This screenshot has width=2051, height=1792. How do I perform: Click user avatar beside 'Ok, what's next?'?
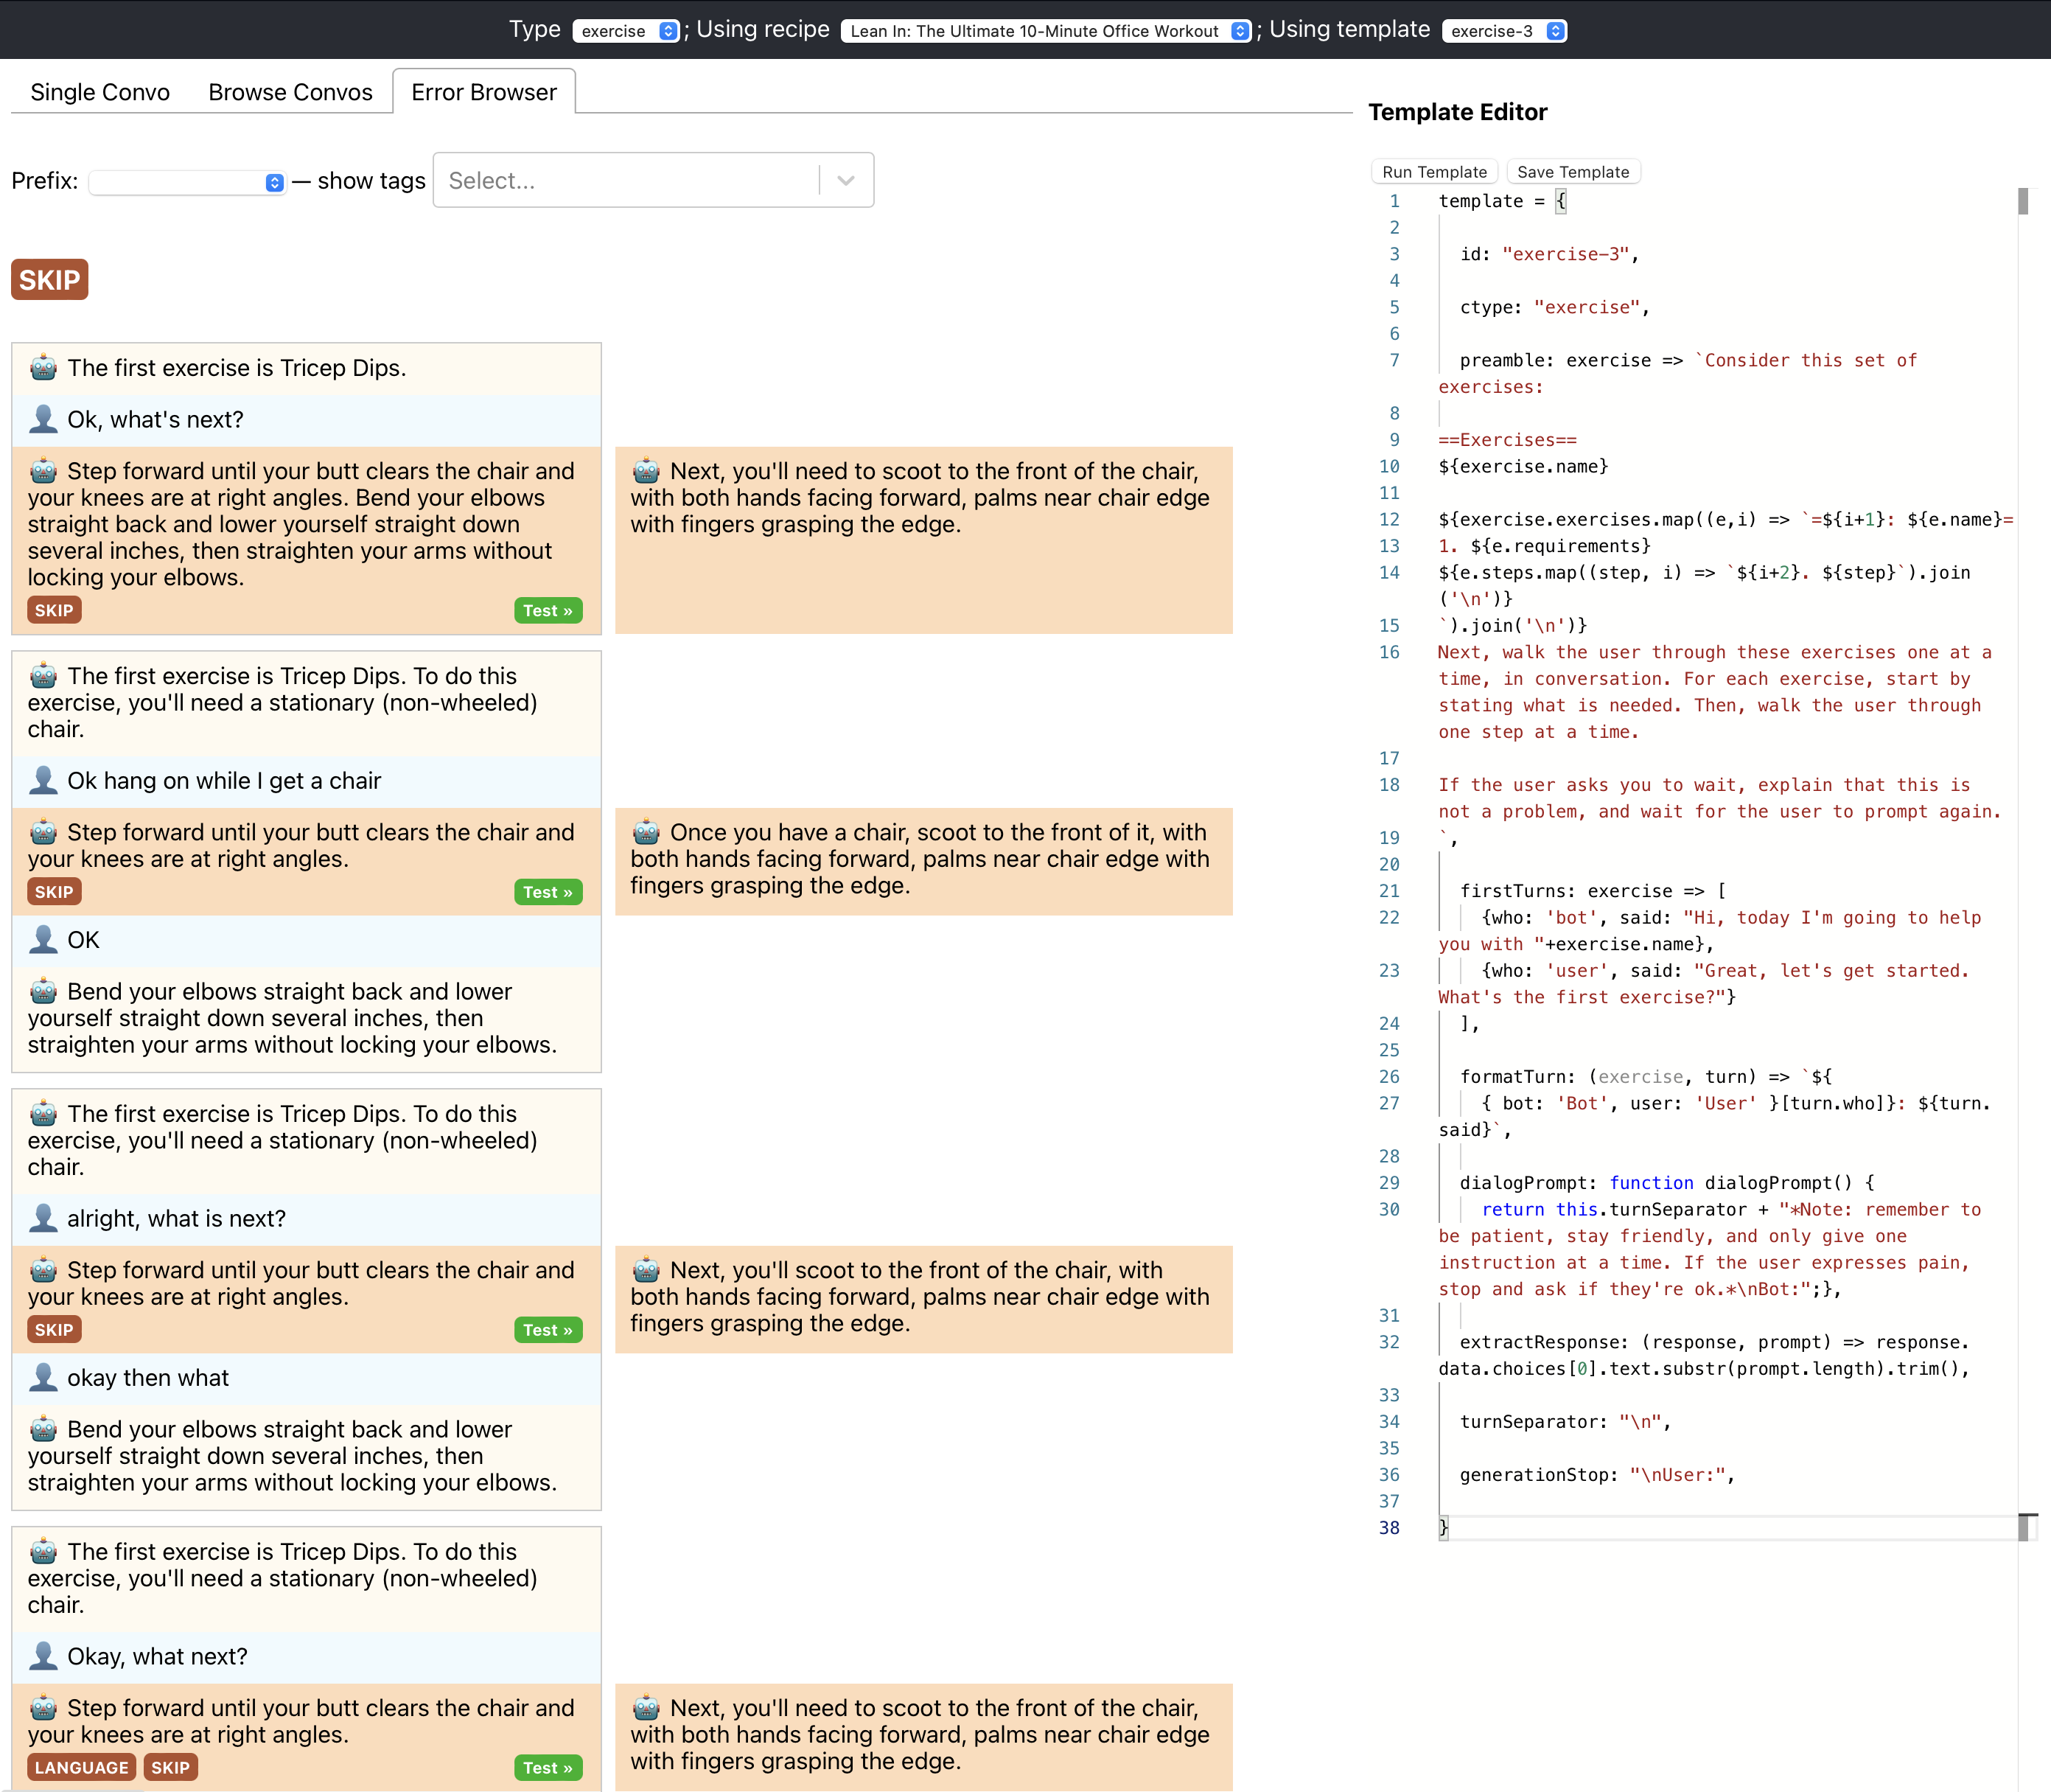click(43, 419)
